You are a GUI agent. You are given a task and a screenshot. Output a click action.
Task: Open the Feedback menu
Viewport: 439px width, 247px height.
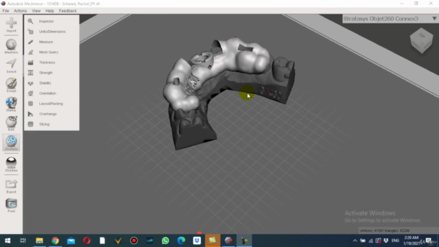click(x=68, y=11)
